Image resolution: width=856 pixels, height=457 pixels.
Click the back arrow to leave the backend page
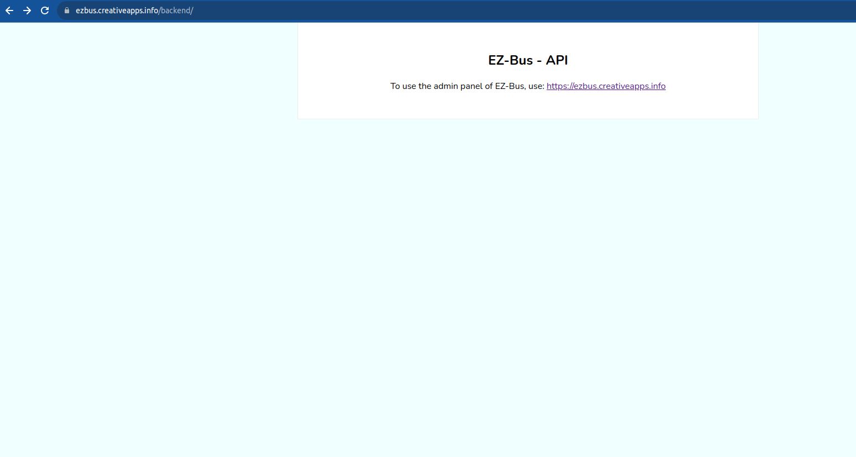(x=9, y=10)
